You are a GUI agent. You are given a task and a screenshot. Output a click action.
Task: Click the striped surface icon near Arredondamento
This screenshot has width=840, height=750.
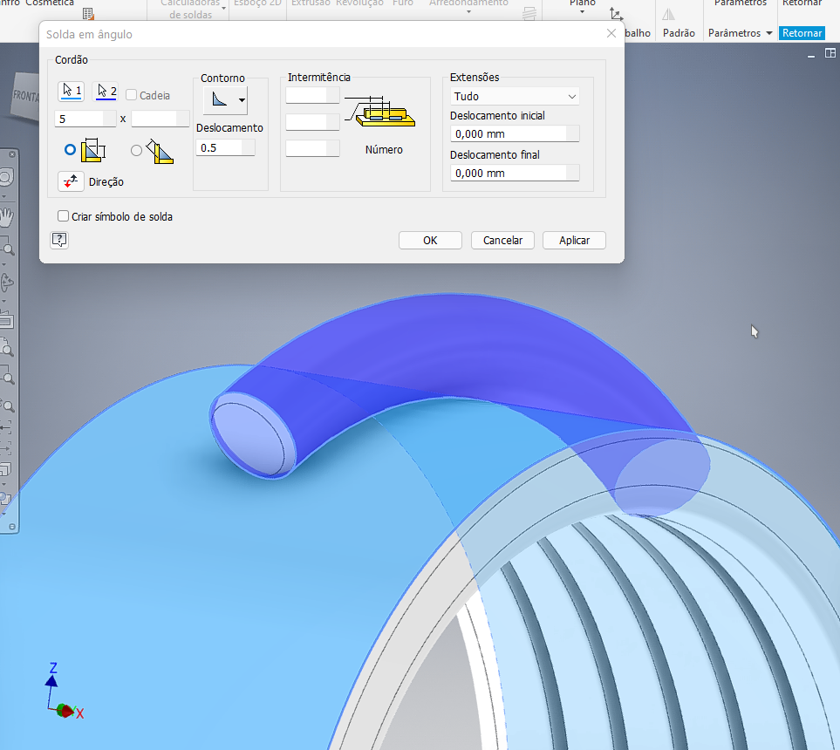coord(529,13)
